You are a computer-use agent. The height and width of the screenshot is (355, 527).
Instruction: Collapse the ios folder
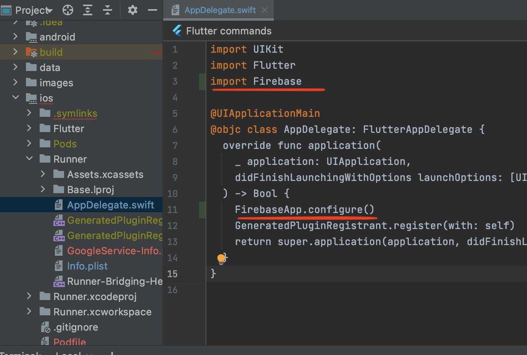(x=15, y=98)
